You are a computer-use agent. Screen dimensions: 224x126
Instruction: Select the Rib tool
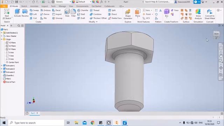pos(43,18)
